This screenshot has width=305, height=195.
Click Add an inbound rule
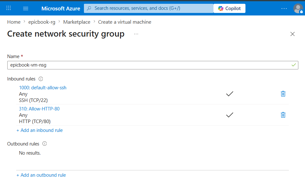click(40, 130)
